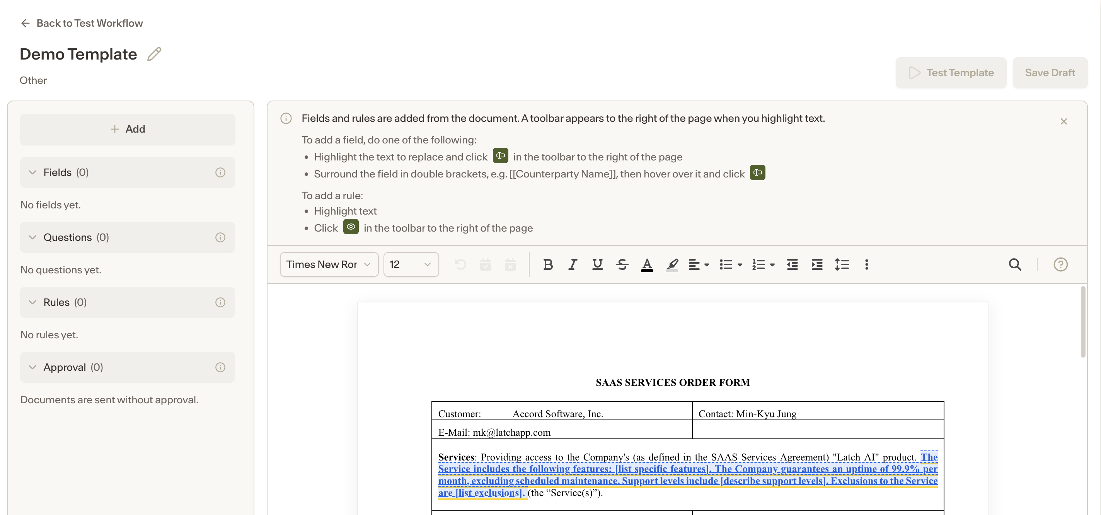The height and width of the screenshot is (515, 1101).
Task: Toggle Underline formatting
Action: click(598, 264)
